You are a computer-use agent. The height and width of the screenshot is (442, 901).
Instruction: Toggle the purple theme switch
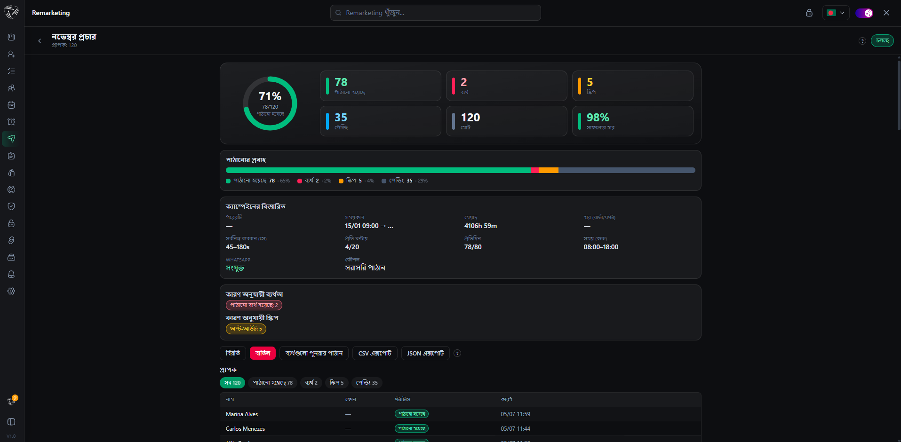[x=864, y=13]
